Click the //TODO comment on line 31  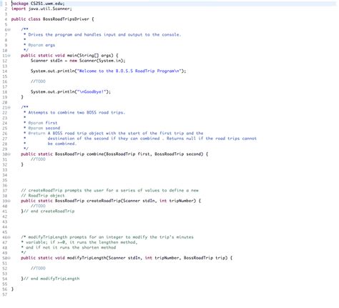[x=38, y=159]
